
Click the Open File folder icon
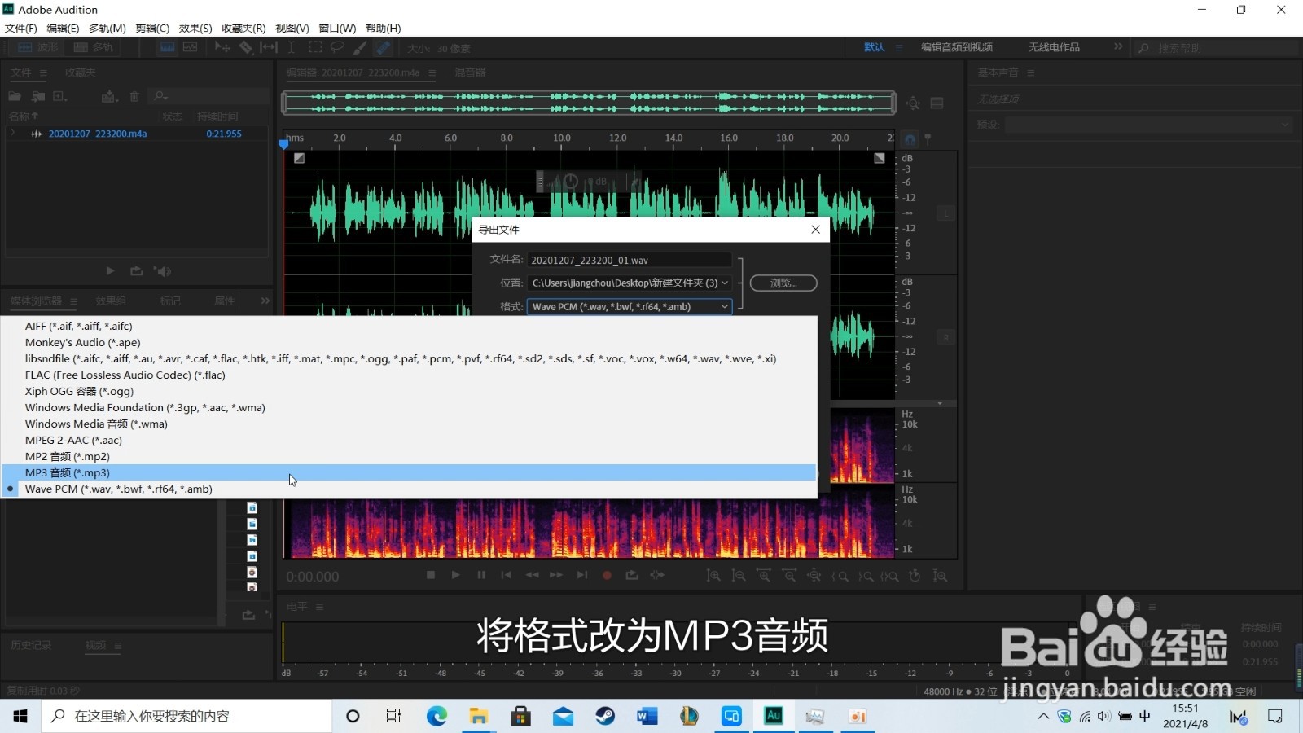(15, 96)
